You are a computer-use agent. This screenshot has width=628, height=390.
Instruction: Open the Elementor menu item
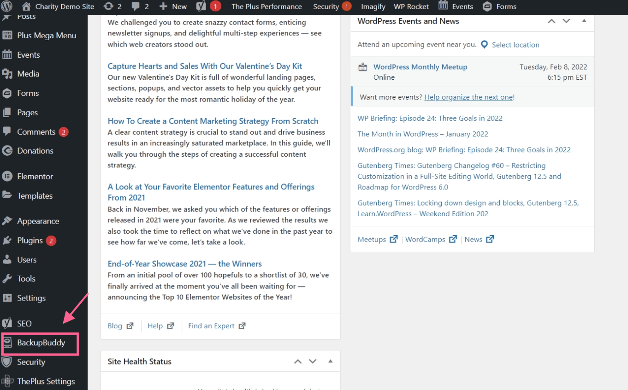click(35, 176)
